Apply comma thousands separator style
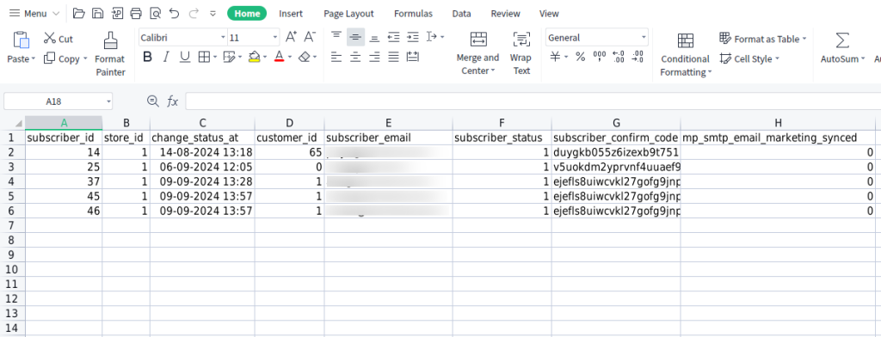 point(600,57)
